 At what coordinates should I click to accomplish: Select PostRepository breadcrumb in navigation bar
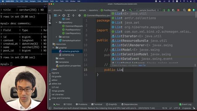point(109,10)
